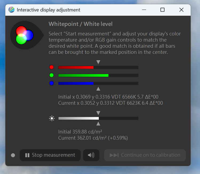This screenshot has width=200, height=174.
Task: Minimize the Interactive display adjustment window
Action: point(144,10)
